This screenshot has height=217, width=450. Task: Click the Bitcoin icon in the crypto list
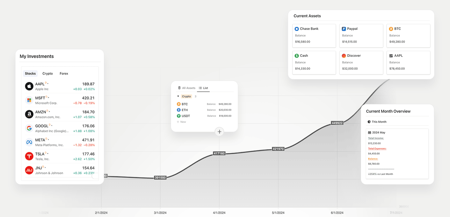[179, 104]
